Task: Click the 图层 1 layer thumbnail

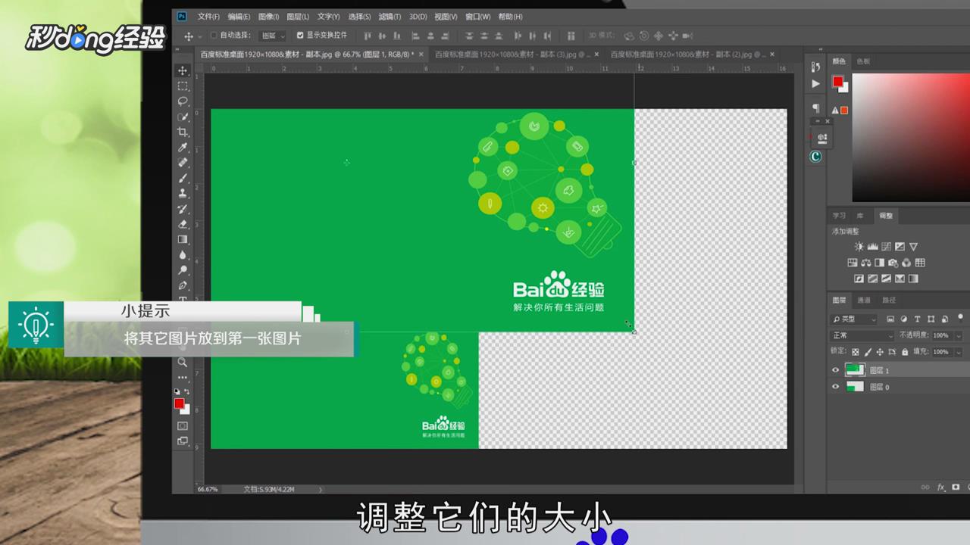Action: click(855, 370)
